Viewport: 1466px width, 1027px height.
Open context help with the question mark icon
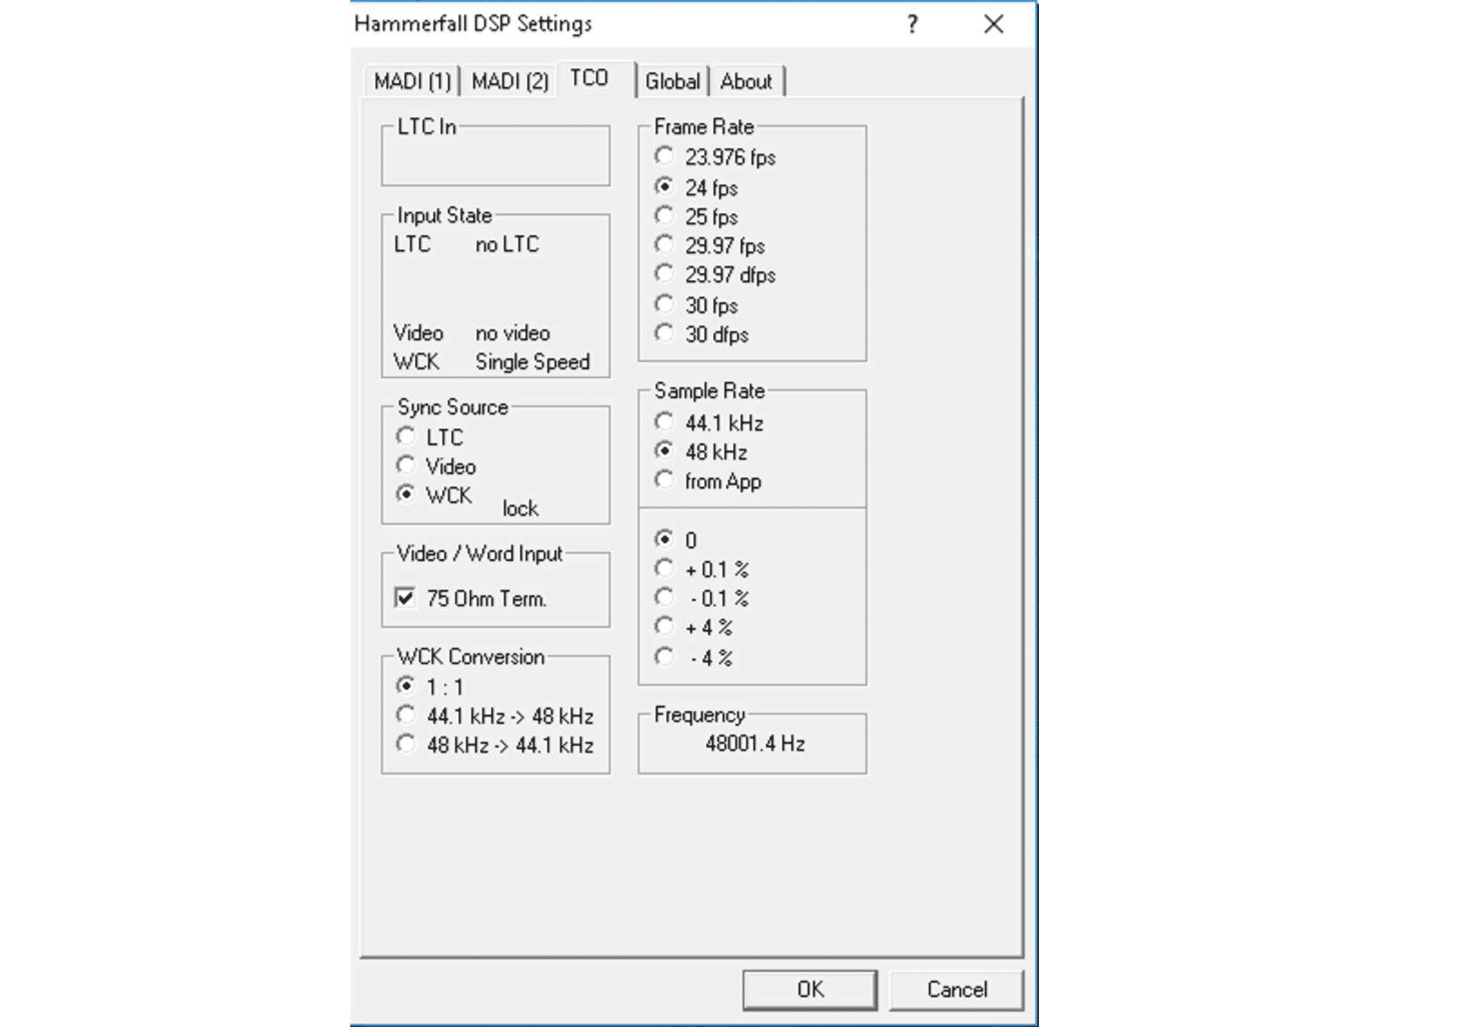[912, 24]
